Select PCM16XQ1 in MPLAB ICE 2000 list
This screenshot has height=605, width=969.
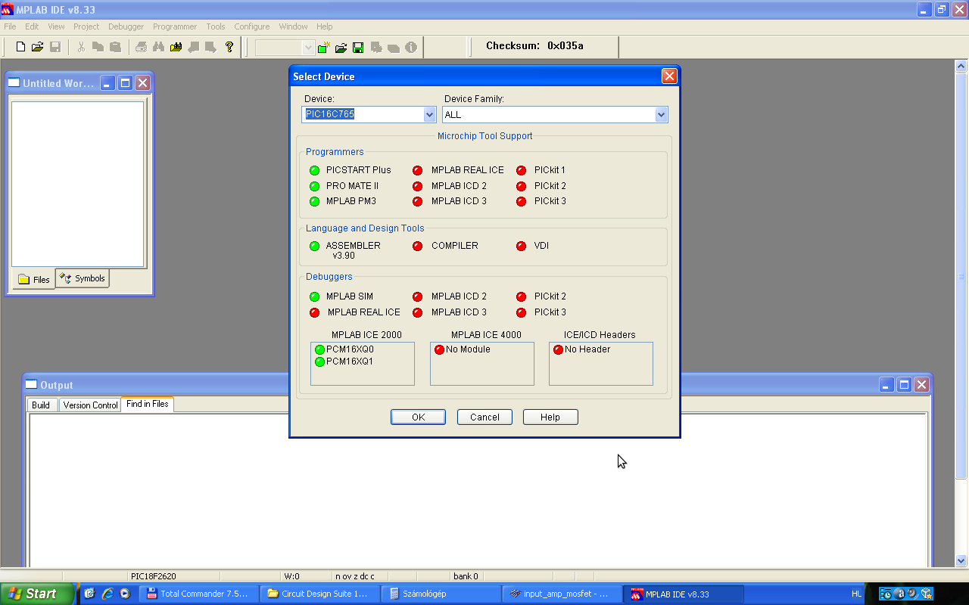click(344, 361)
